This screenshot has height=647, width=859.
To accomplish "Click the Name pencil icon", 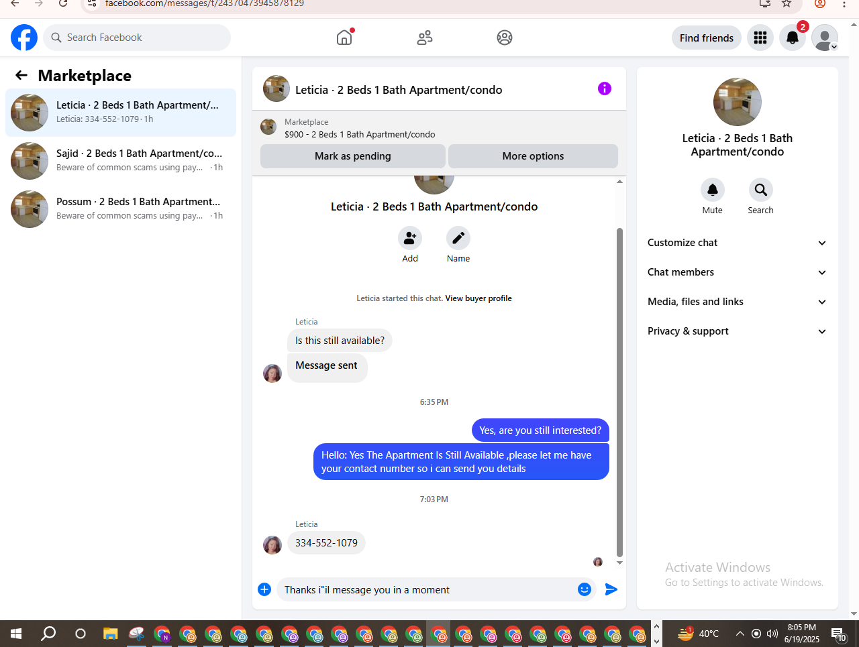I will (458, 238).
